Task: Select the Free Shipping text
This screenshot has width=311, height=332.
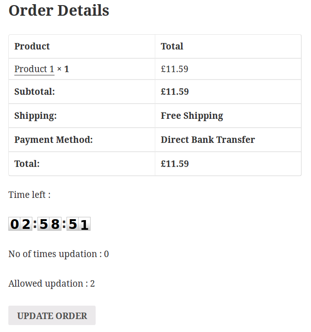Action: pos(192,116)
